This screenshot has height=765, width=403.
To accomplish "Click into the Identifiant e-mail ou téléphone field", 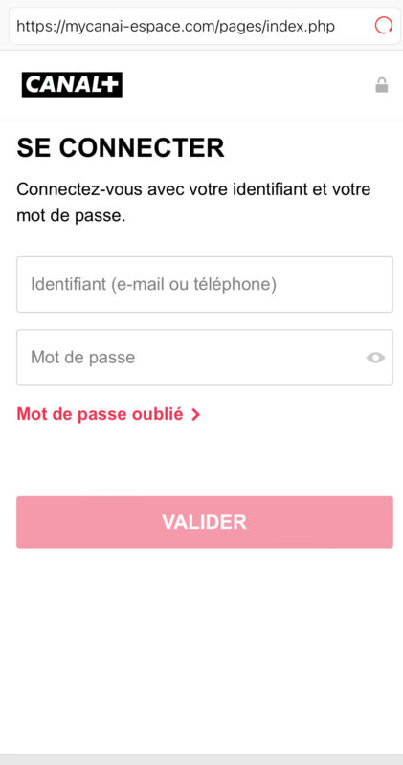I will [205, 284].
